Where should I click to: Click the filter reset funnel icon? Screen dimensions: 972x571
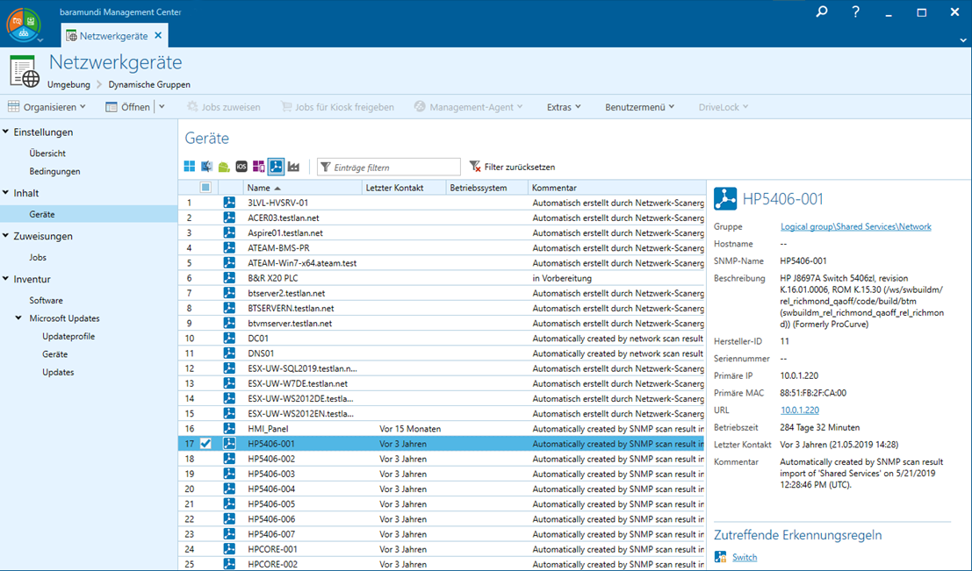pyautogui.click(x=475, y=167)
